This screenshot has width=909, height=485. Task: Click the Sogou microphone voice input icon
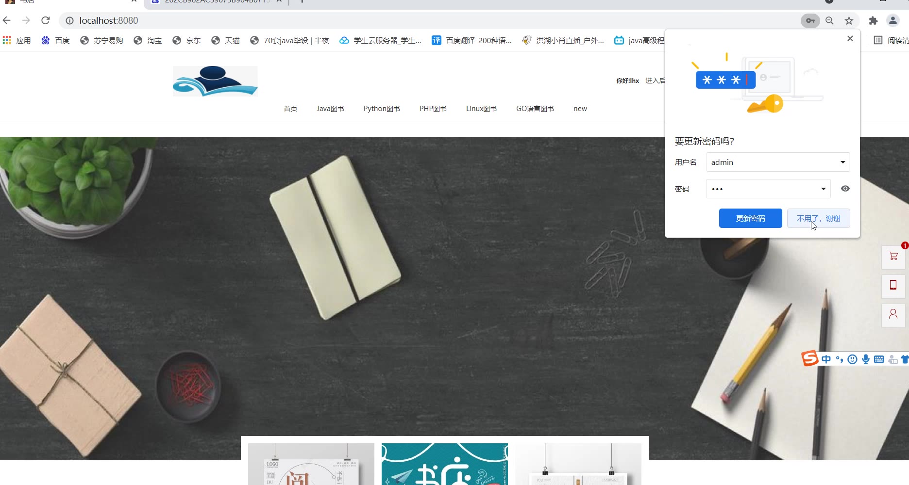click(866, 359)
